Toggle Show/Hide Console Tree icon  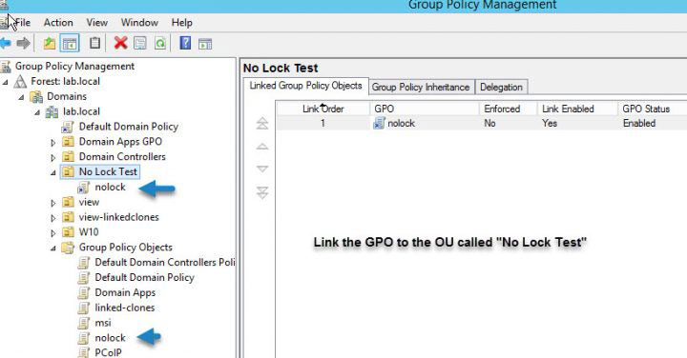pos(70,43)
